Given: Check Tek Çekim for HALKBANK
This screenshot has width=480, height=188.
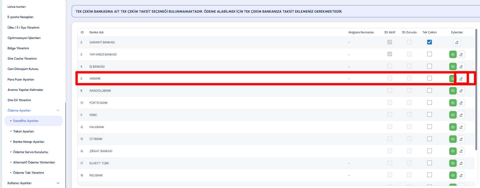Looking at the screenshot, I should pos(430,127).
